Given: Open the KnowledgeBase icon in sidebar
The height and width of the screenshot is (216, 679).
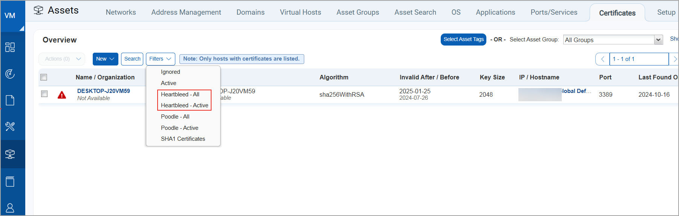Looking at the screenshot, I should pos(10,181).
